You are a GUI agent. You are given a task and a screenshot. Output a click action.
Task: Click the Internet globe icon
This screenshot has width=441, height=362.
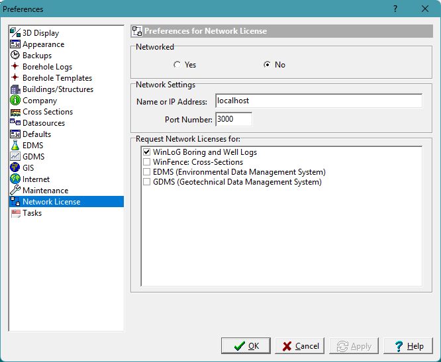(x=15, y=179)
